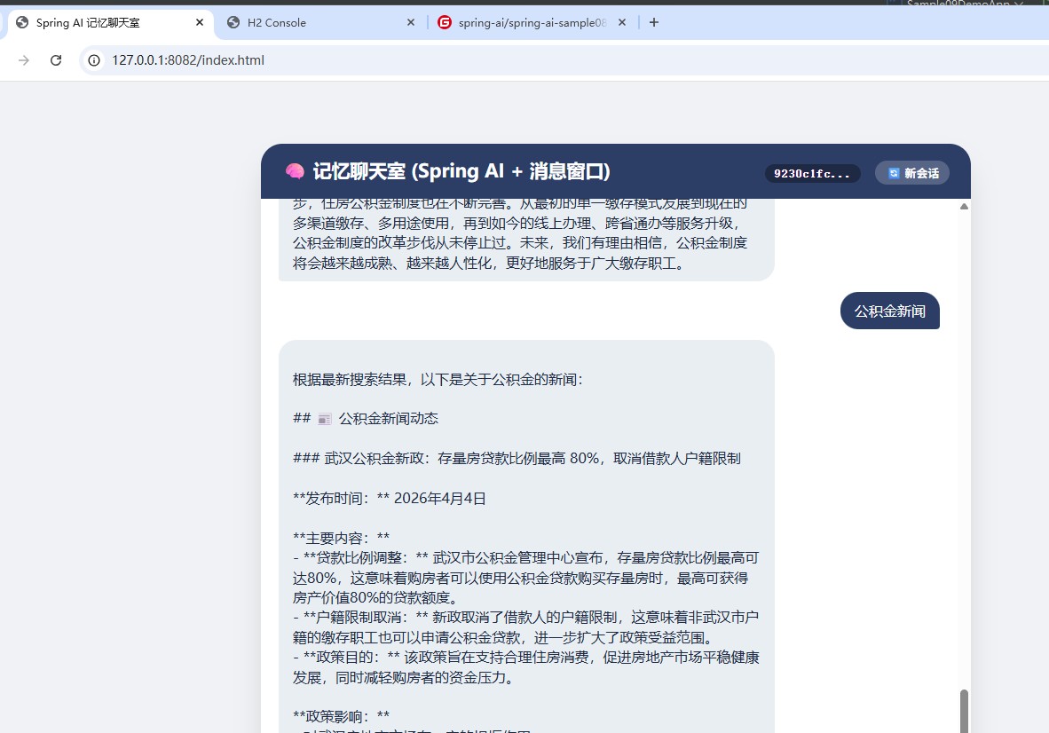Click the forward navigation arrow

click(x=24, y=60)
